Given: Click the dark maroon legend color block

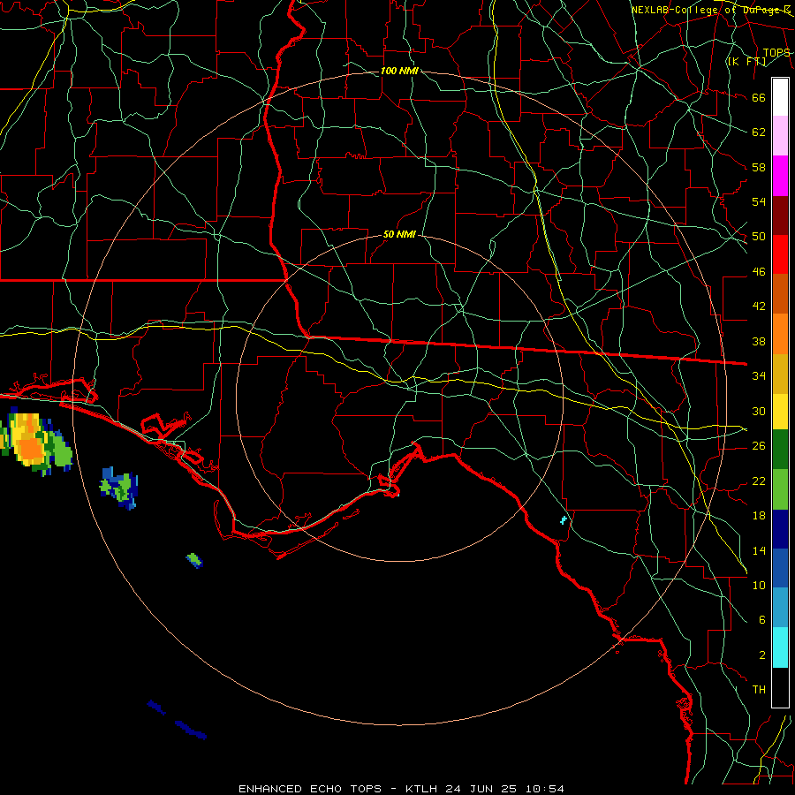Looking at the screenshot, I should click(780, 216).
